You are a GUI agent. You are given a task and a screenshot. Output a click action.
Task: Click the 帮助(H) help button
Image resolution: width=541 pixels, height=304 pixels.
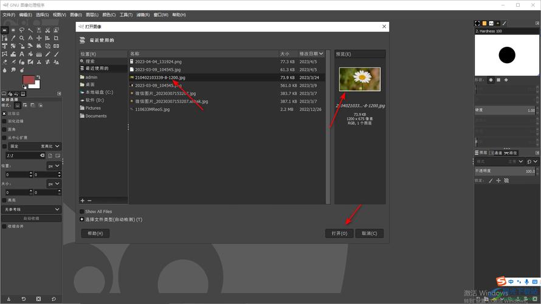95,233
